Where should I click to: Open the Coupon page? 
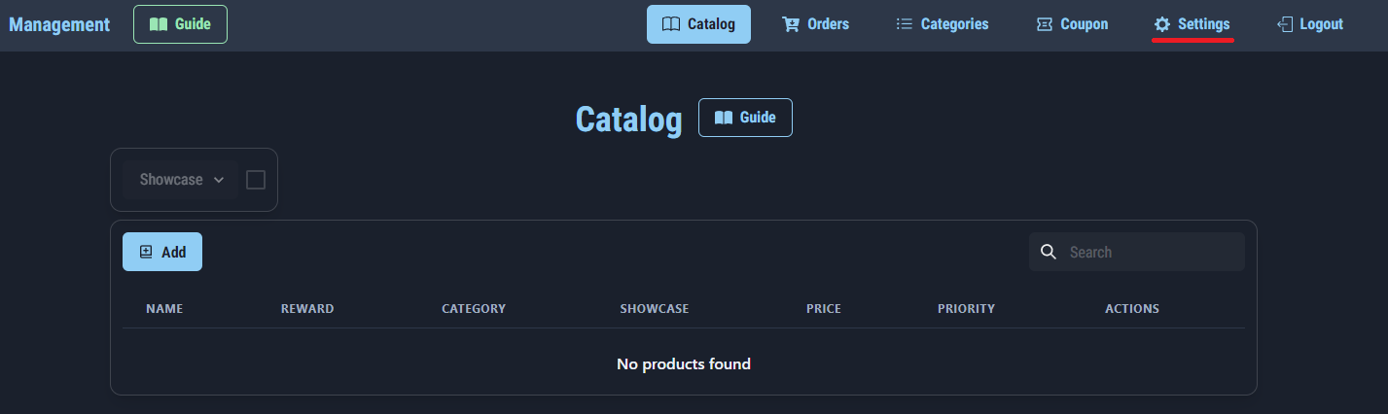tap(1084, 24)
